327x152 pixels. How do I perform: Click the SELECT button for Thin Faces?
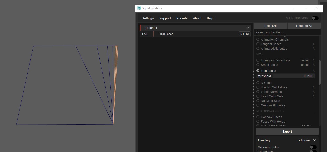[x=245, y=34]
